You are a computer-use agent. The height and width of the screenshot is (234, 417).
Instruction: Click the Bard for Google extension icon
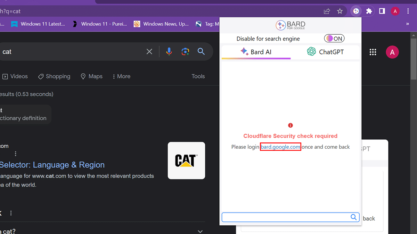pyautogui.click(x=356, y=11)
